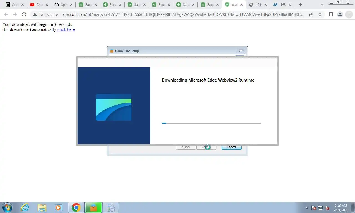Image resolution: width=355 pixels, height=213 pixels.
Task: Open the clock showing 5:13 AM
Action: click(x=341, y=208)
